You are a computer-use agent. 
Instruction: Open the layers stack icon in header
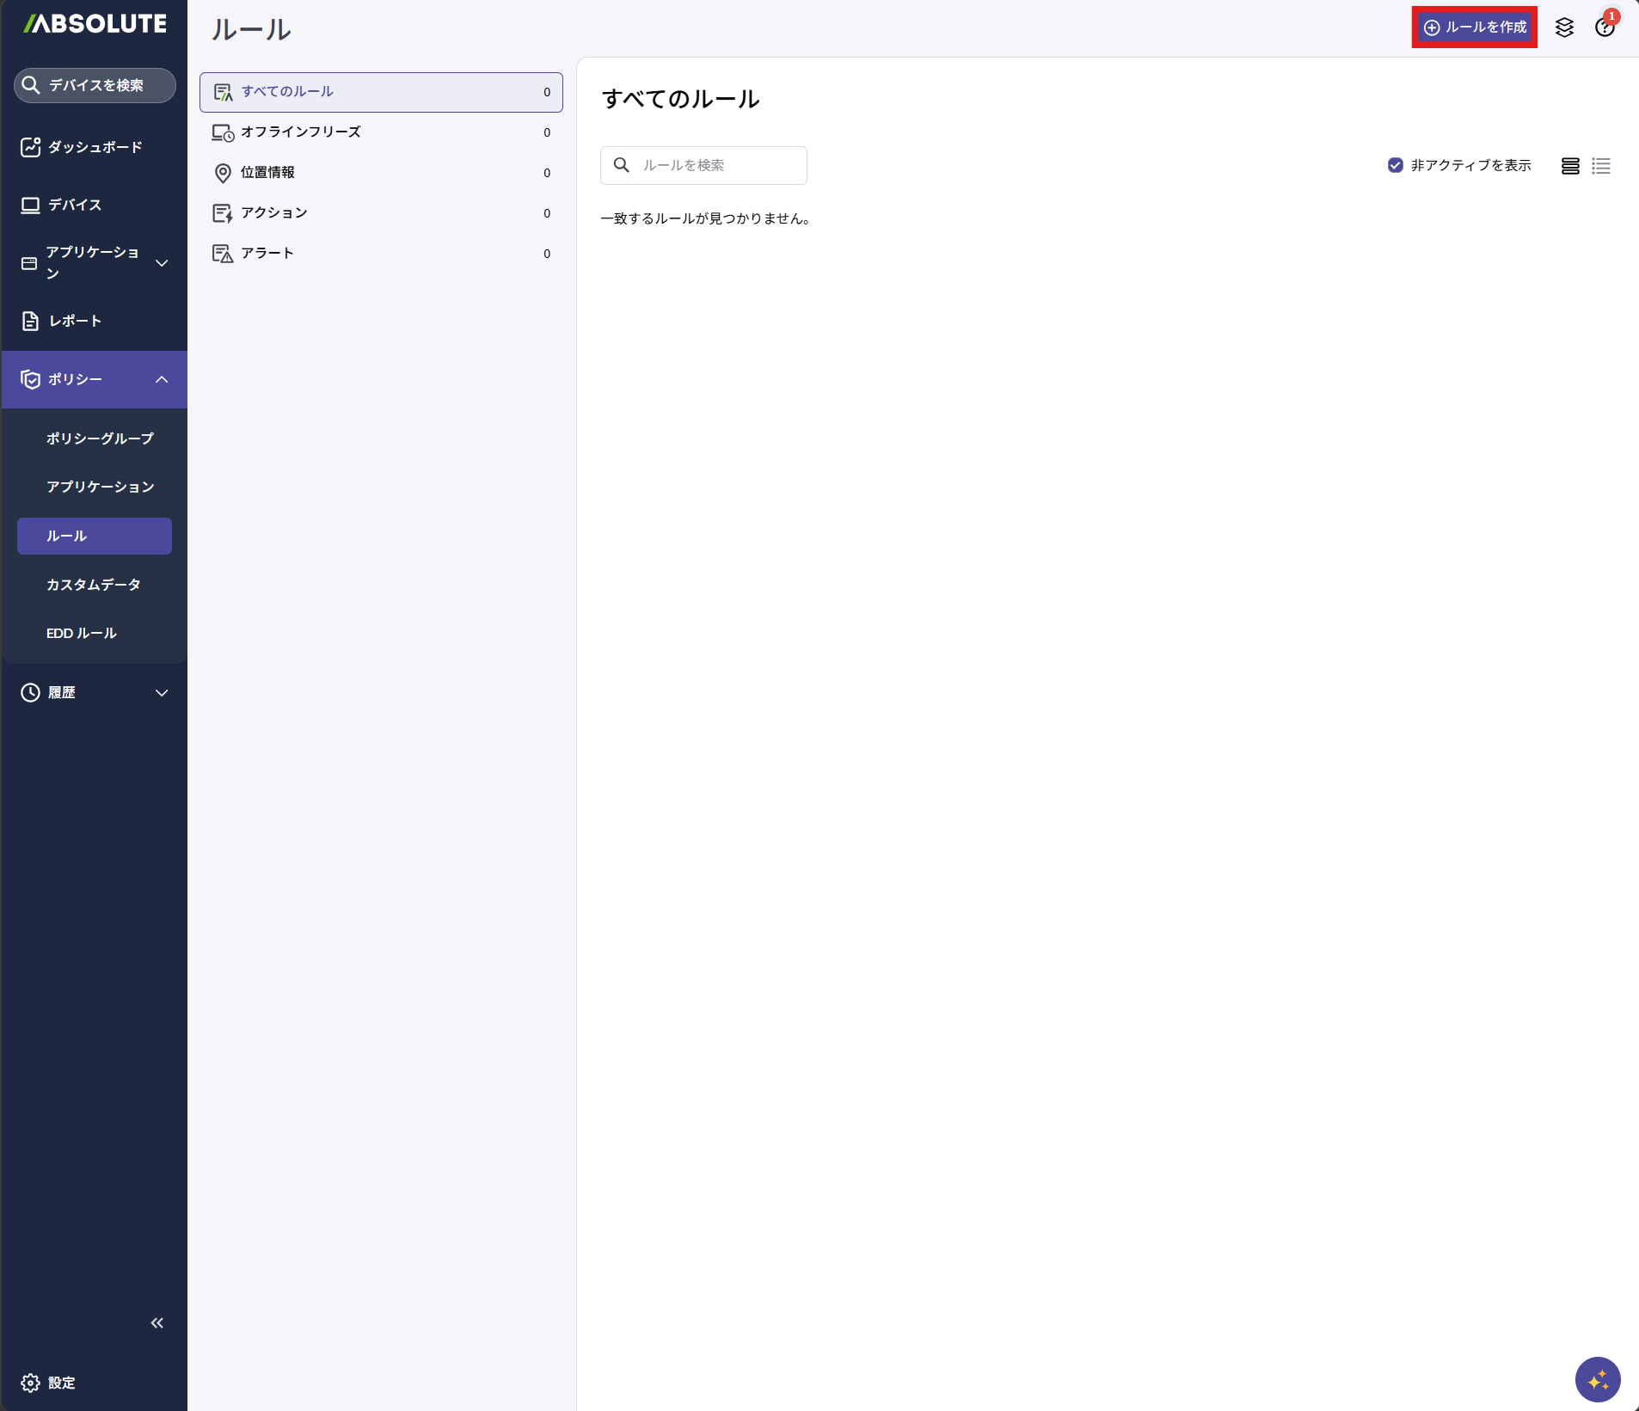[1565, 28]
